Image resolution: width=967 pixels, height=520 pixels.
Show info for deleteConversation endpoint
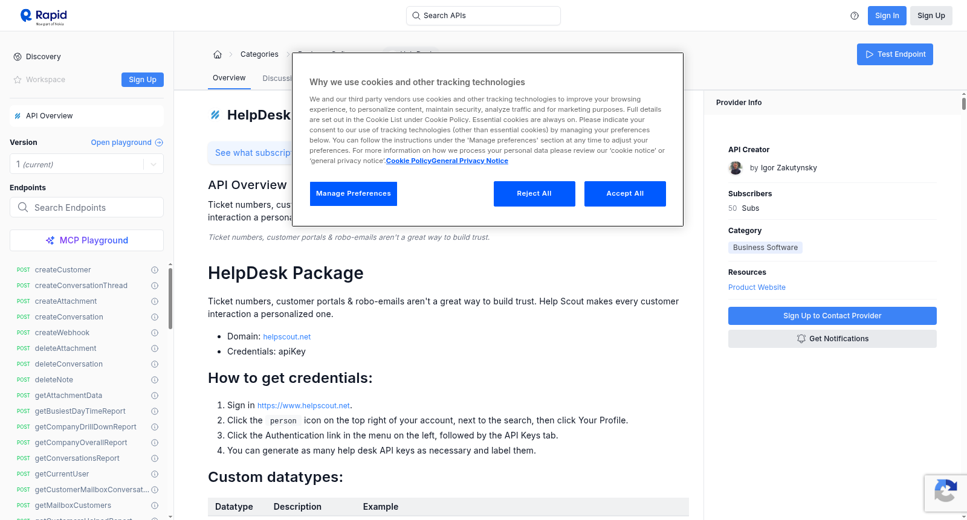(155, 364)
